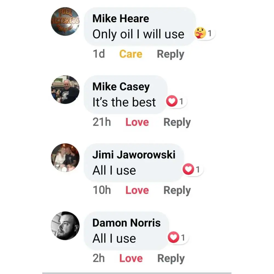Reply to Mike Heare's comment
Image resolution: width=274 pixels, height=274 pixels.
click(170, 54)
